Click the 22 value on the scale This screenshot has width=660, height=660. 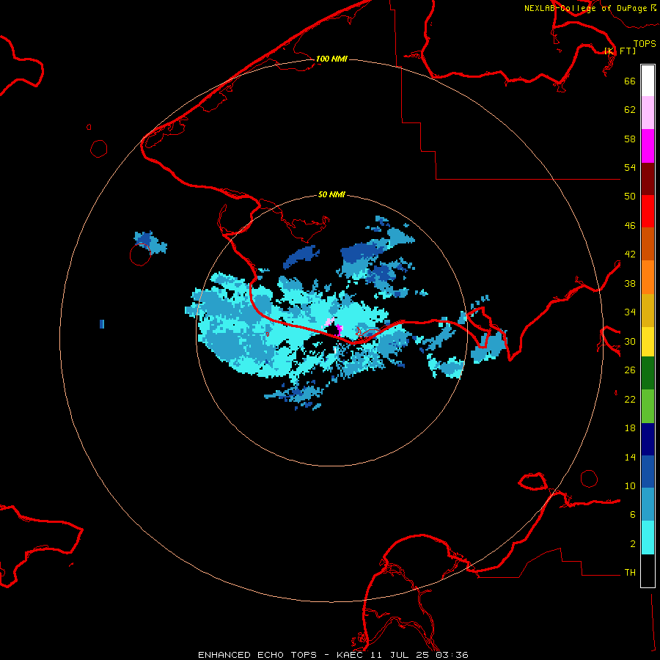click(630, 400)
